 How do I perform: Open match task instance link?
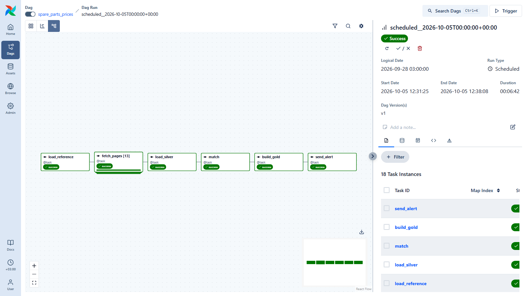point(401,246)
